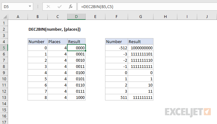Screen dimensions: 217x124
Task: Select cell D13 showing 1000
Action: click(x=76, y=97)
